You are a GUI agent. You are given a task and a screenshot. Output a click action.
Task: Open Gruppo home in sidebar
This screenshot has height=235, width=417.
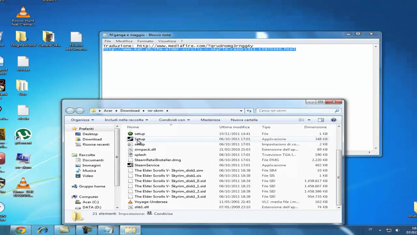[92, 186]
